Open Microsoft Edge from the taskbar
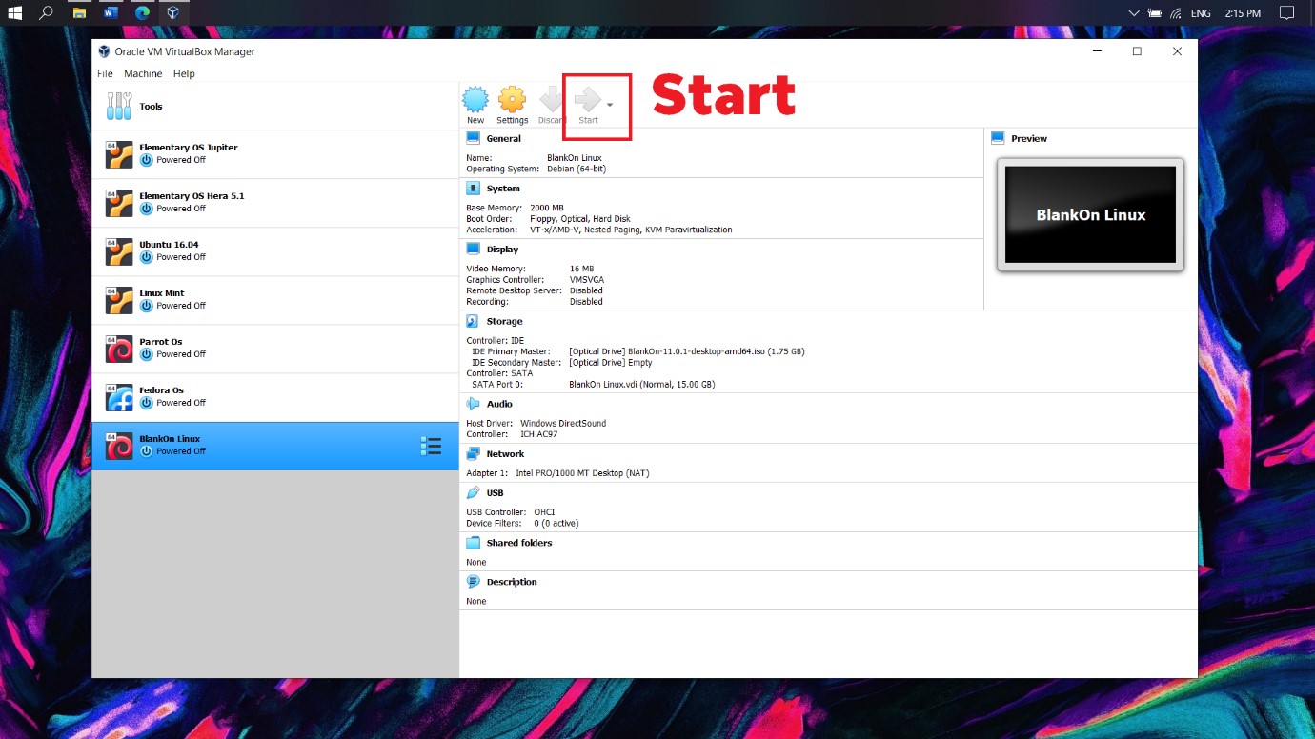The height and width of the screenshot is (739, 1315). tap(142, 13)
